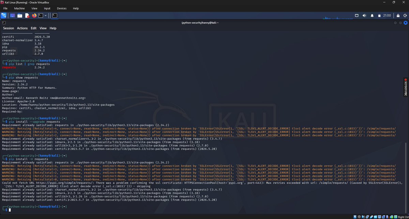Click VirtualBox keyboard capture arrow icon
This screenshot has height=219, width=409.
pos(396,217)
